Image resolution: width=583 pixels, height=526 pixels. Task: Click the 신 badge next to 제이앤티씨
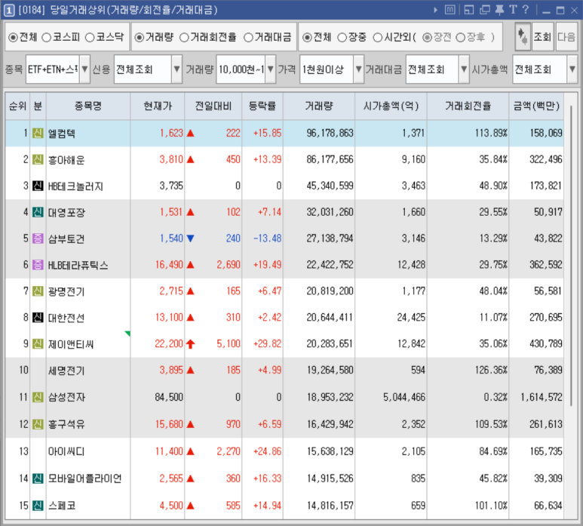pos(38,343)
